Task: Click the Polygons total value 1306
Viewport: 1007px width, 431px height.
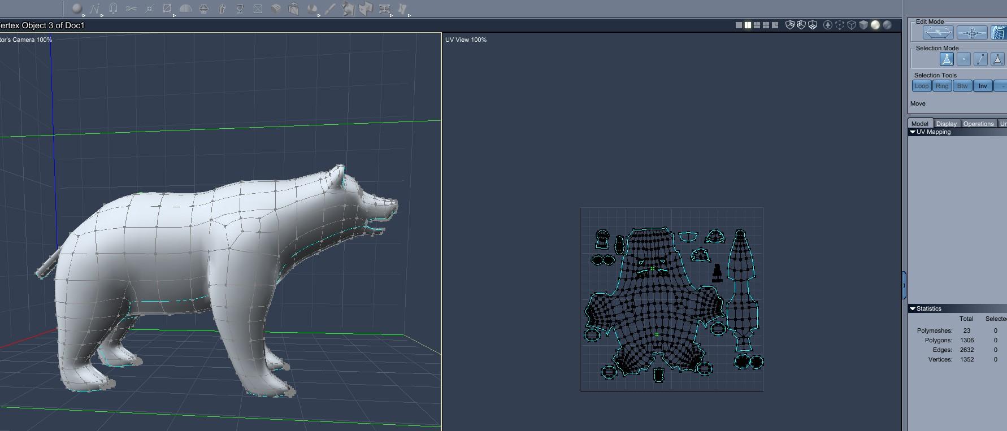Action: pos(967,340)
